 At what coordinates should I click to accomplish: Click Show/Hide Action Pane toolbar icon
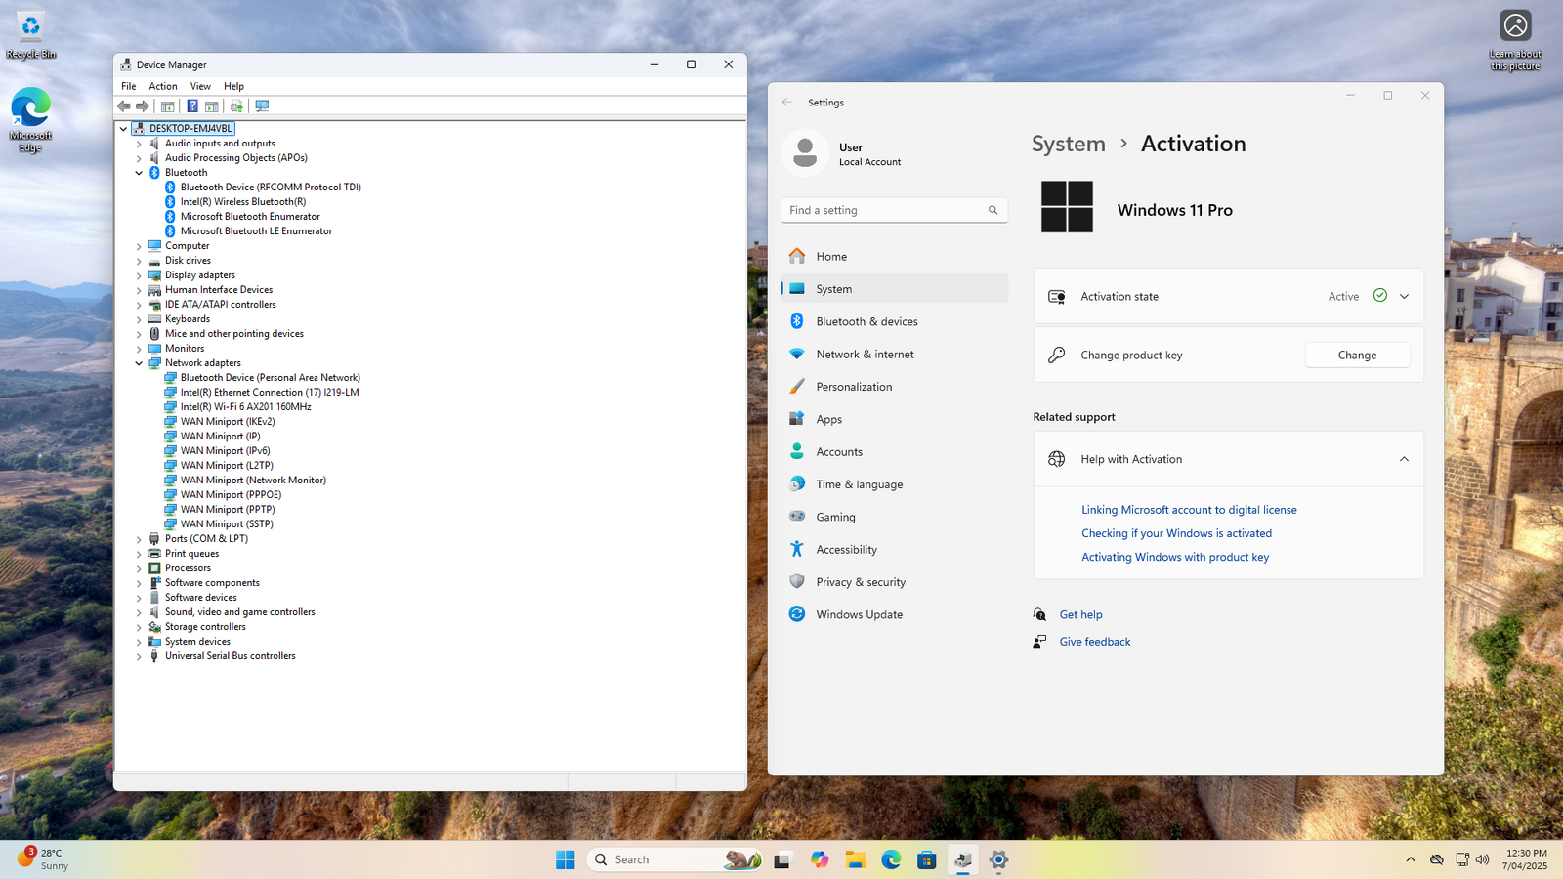(x=211, y=105)
